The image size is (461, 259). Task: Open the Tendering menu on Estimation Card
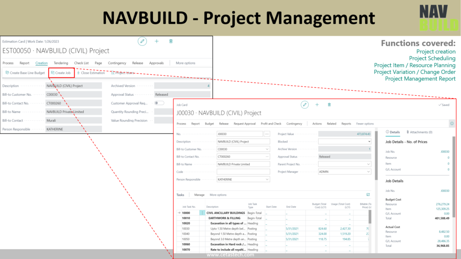click(x=61, y=63)
